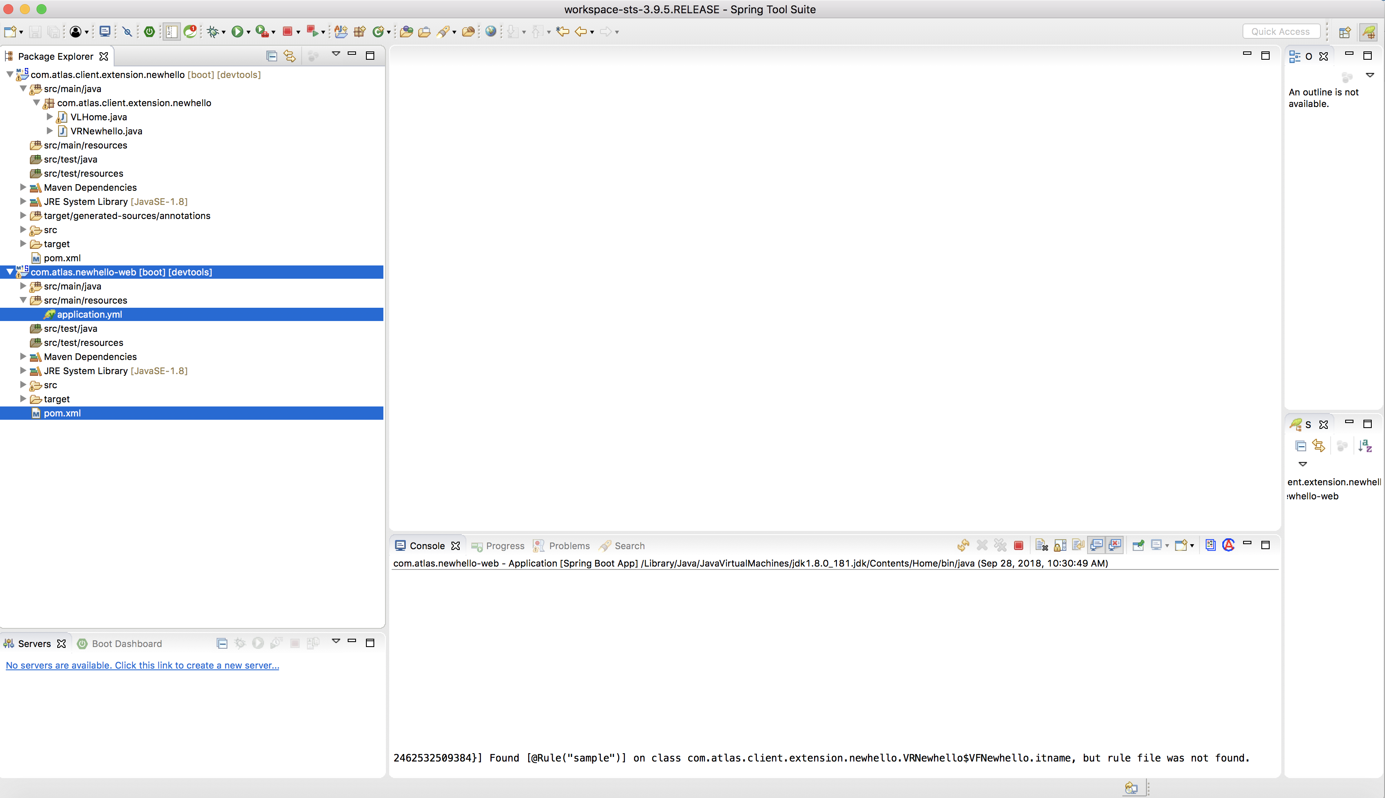This screenshot has width=1385, height=798.
Task: Click the Open Perspective icon
Action: (1344, 32)
